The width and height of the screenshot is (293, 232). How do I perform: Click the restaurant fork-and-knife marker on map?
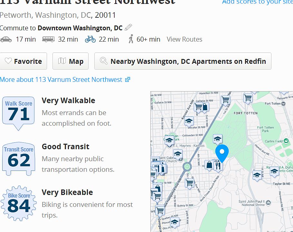click(218, 165)
